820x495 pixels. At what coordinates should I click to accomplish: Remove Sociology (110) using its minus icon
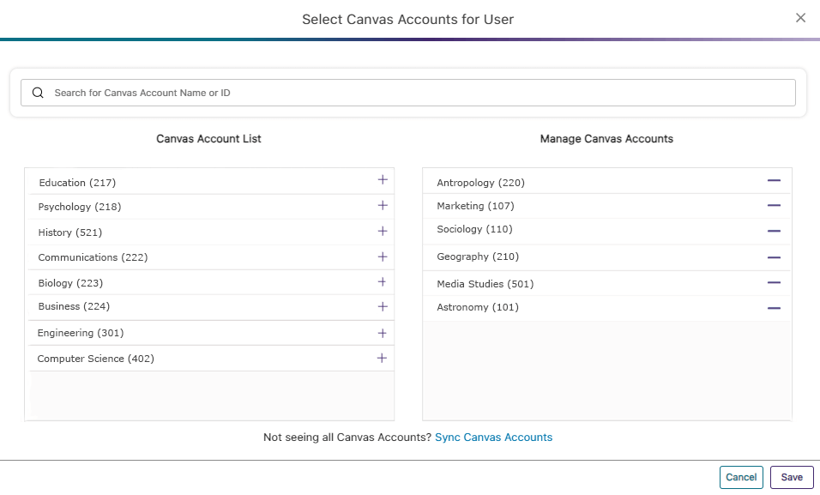click(774, 229)
